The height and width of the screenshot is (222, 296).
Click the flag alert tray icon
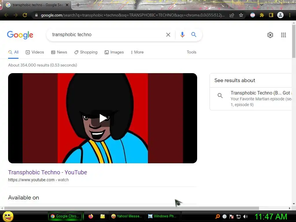tap(232, 217)
